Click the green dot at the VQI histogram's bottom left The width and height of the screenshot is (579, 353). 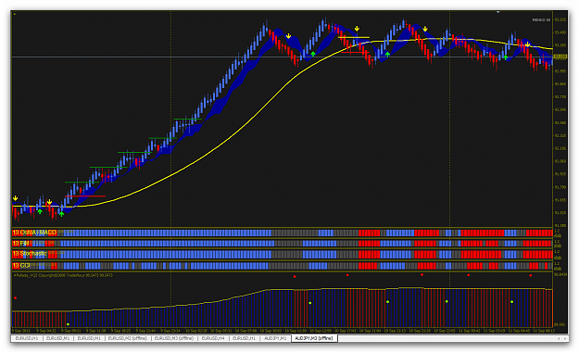(68, 324)
